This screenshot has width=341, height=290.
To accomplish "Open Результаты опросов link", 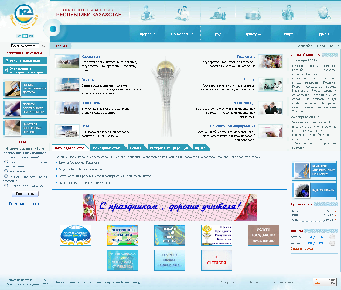I will pyautogui.click(x=25, y=204).
